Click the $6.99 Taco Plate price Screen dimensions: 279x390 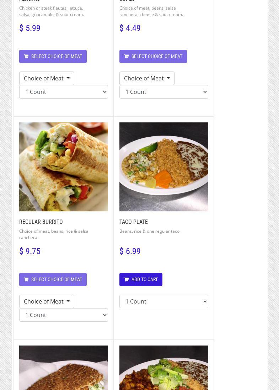point(130,251)
